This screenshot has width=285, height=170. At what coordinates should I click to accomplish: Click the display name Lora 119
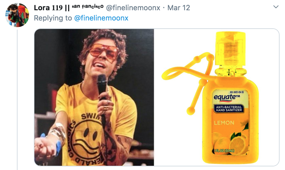pos(48,8)
